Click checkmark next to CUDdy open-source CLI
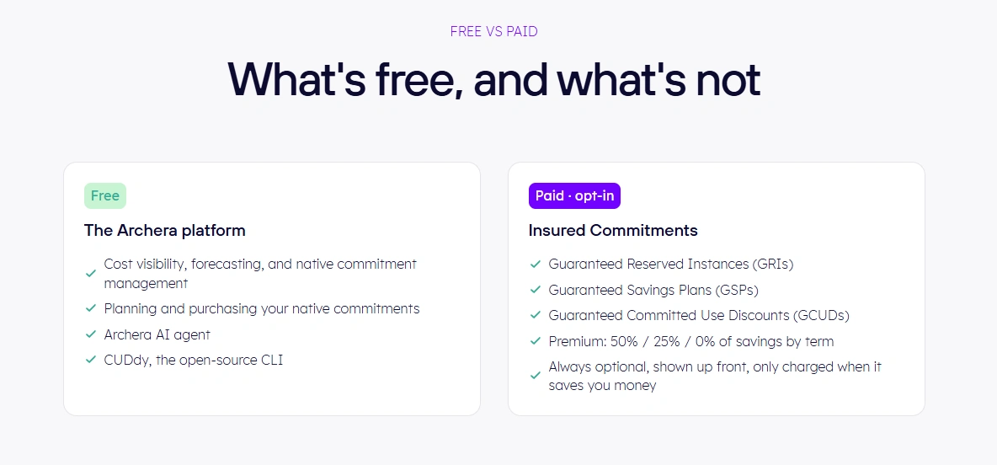997x465 pixels. 90,360
